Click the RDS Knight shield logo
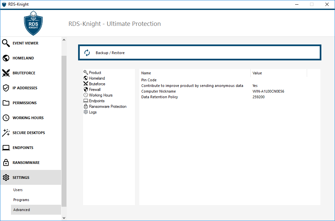The height and width of the screenshot is (221, 335). 33,23
